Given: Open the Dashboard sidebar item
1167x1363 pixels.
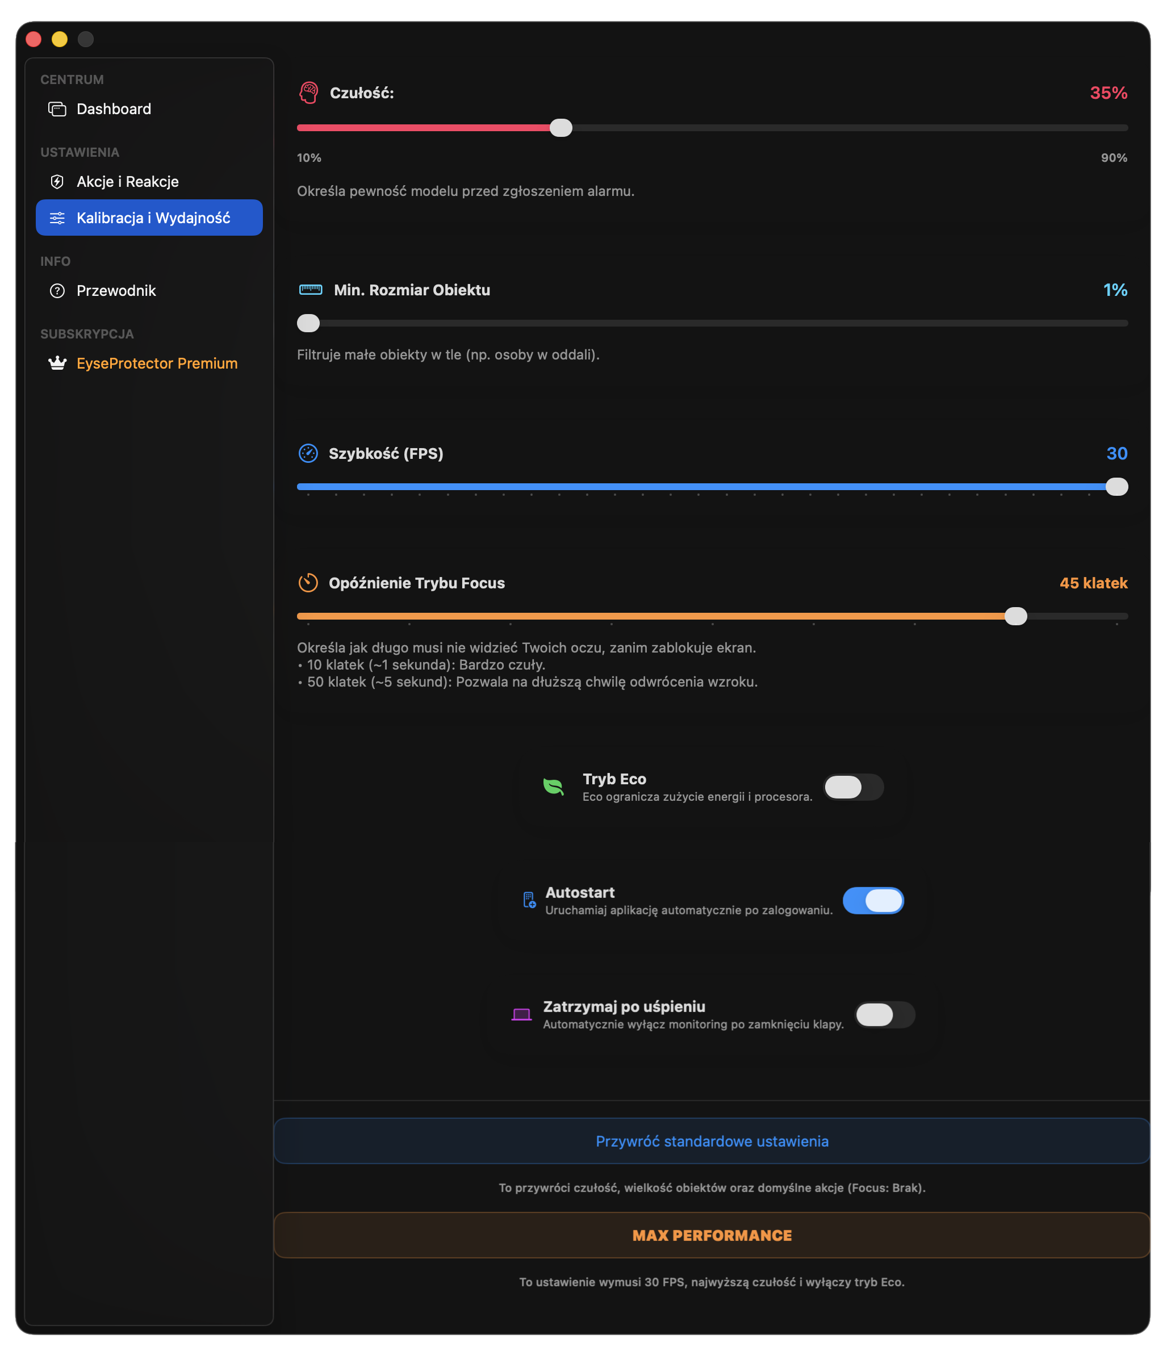Looking at the screenshot, I should pos(113,109).
